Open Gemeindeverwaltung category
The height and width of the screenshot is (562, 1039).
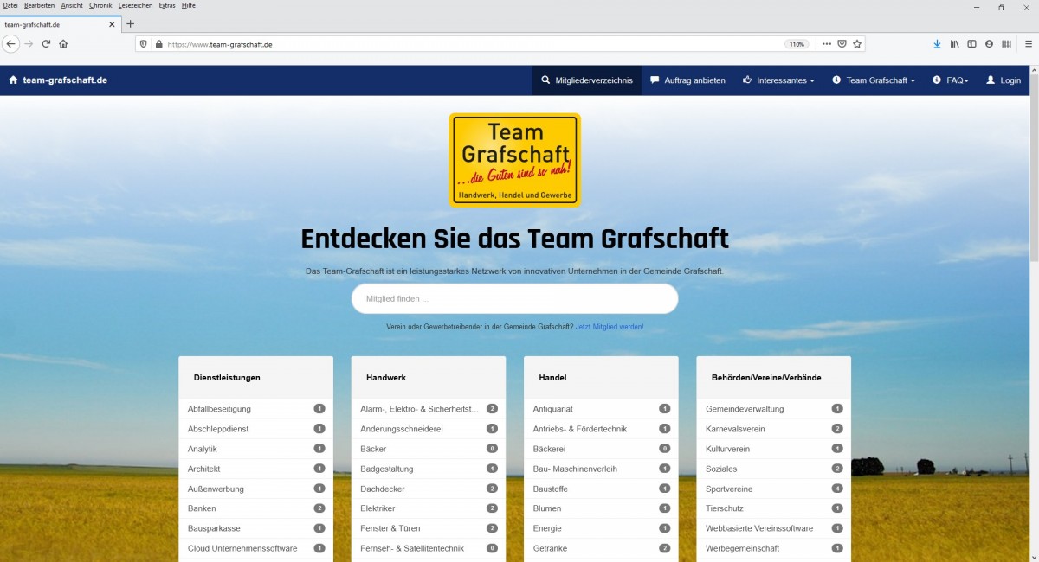[x=774, y=409]
